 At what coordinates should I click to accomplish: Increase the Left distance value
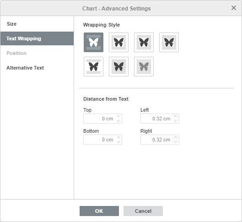(175, 116)
